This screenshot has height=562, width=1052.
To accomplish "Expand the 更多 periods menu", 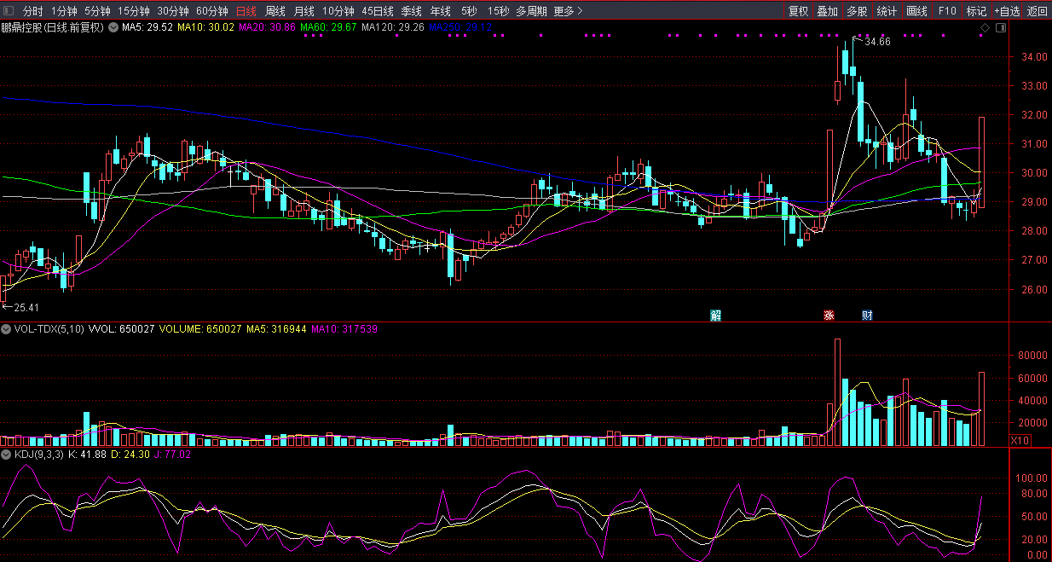I will [568, 11].
